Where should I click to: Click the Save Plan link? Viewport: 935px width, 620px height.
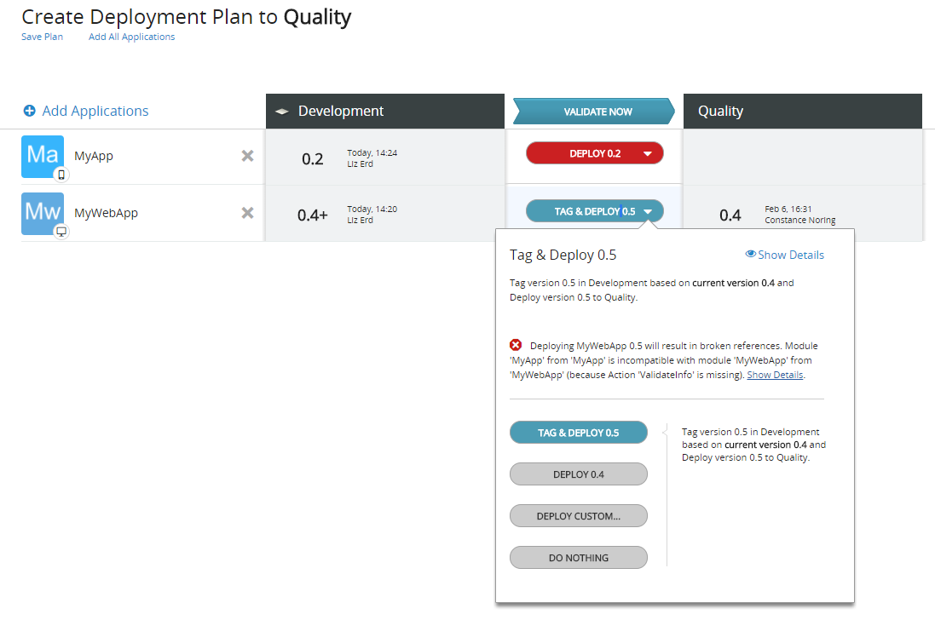[42, 37]
